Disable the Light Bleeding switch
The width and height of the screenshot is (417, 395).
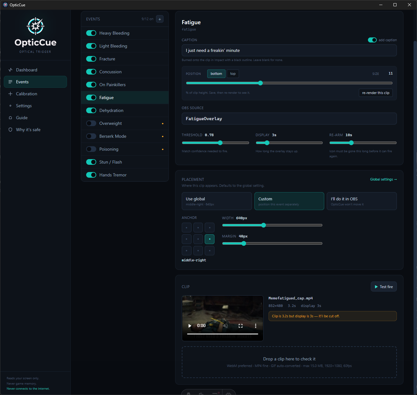coord(91,46)
